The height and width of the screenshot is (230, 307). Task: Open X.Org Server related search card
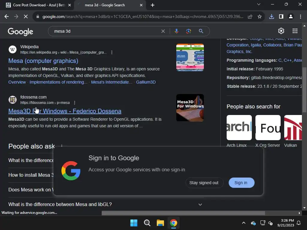click(268, 131)
